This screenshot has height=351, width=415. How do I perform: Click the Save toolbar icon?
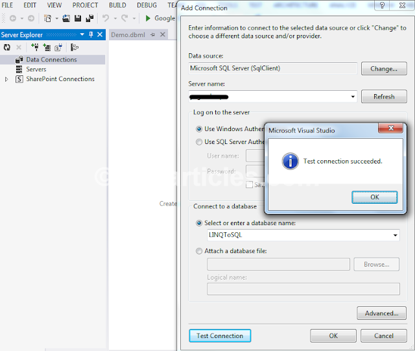(78, 18)
